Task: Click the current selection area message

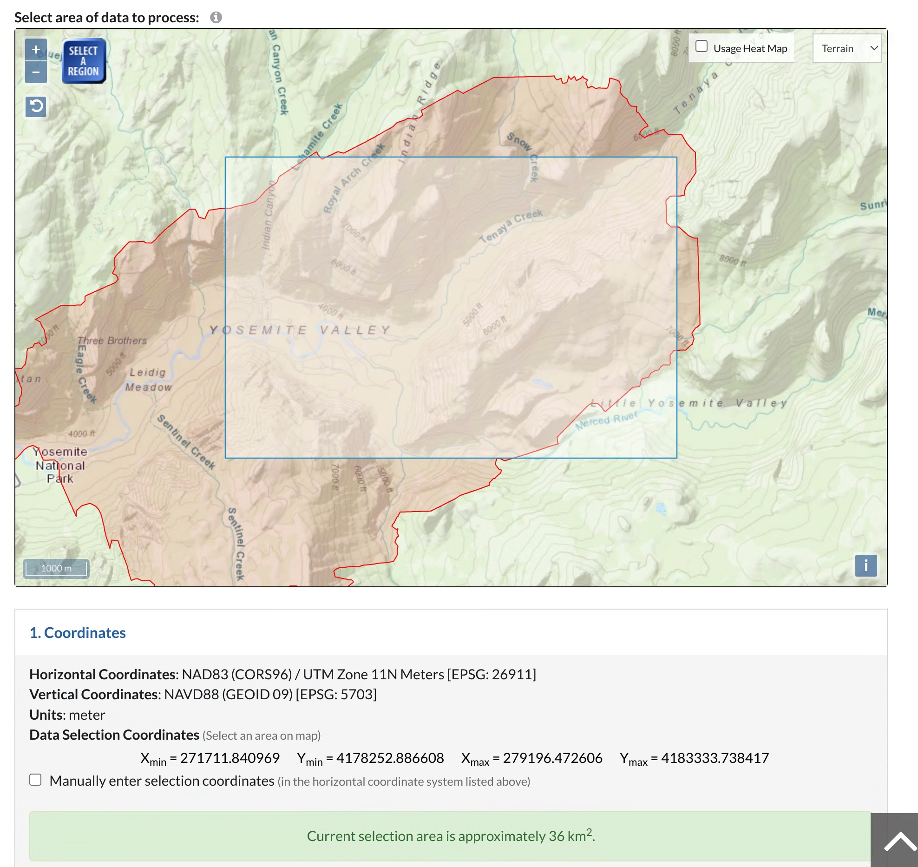Action: tap(450, 836)
